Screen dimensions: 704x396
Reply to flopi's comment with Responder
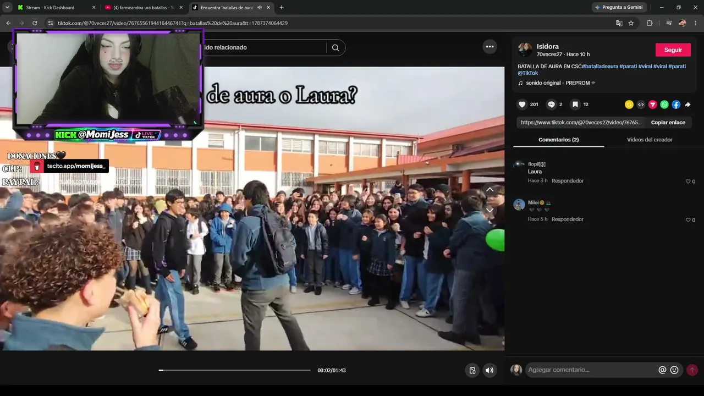point(568,181)
